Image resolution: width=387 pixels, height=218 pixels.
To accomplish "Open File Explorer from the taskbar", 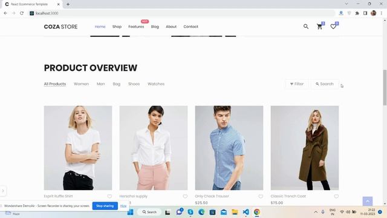I will point(235,212).
